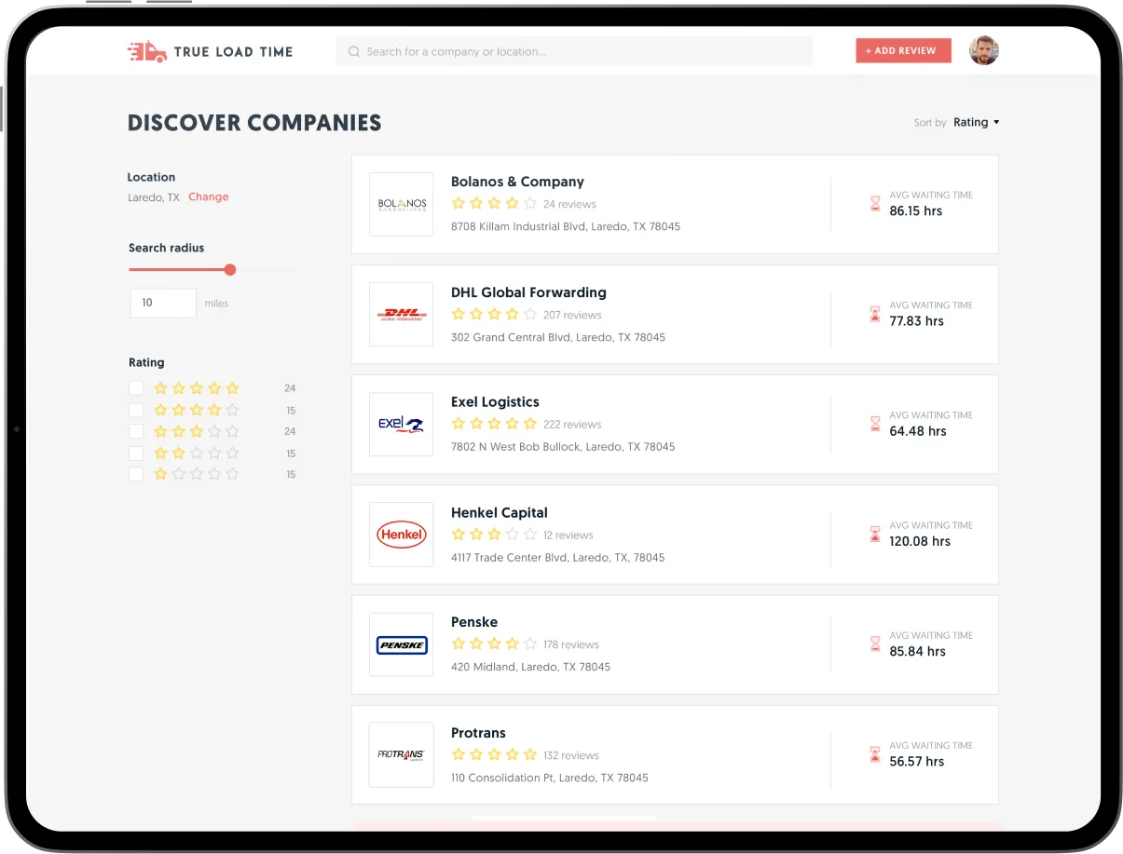Enable the five-star rating filter checkbox

[136, 388]
